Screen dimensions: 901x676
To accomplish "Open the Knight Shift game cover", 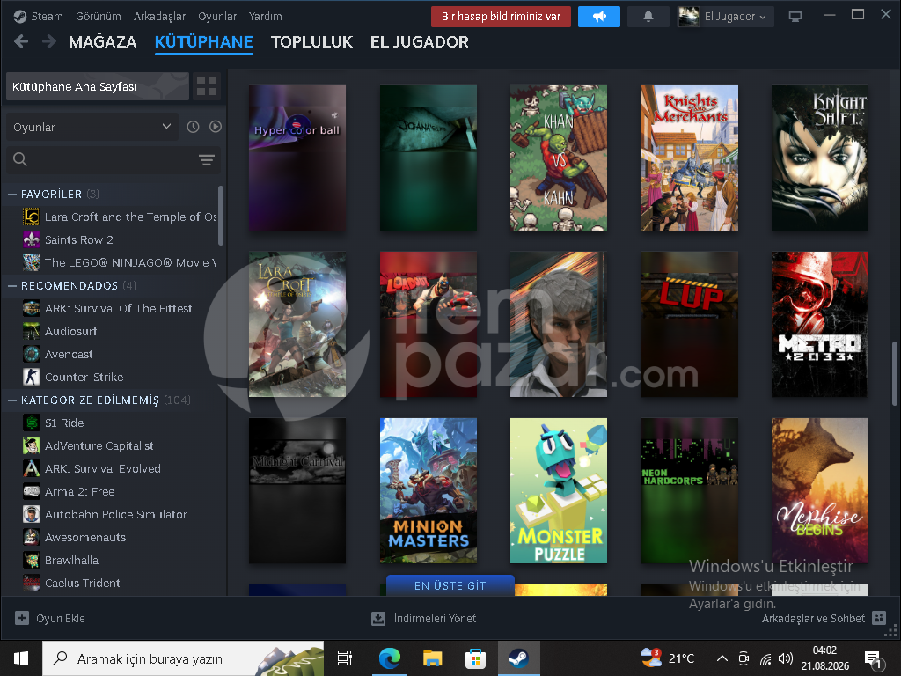I will 819,158.
